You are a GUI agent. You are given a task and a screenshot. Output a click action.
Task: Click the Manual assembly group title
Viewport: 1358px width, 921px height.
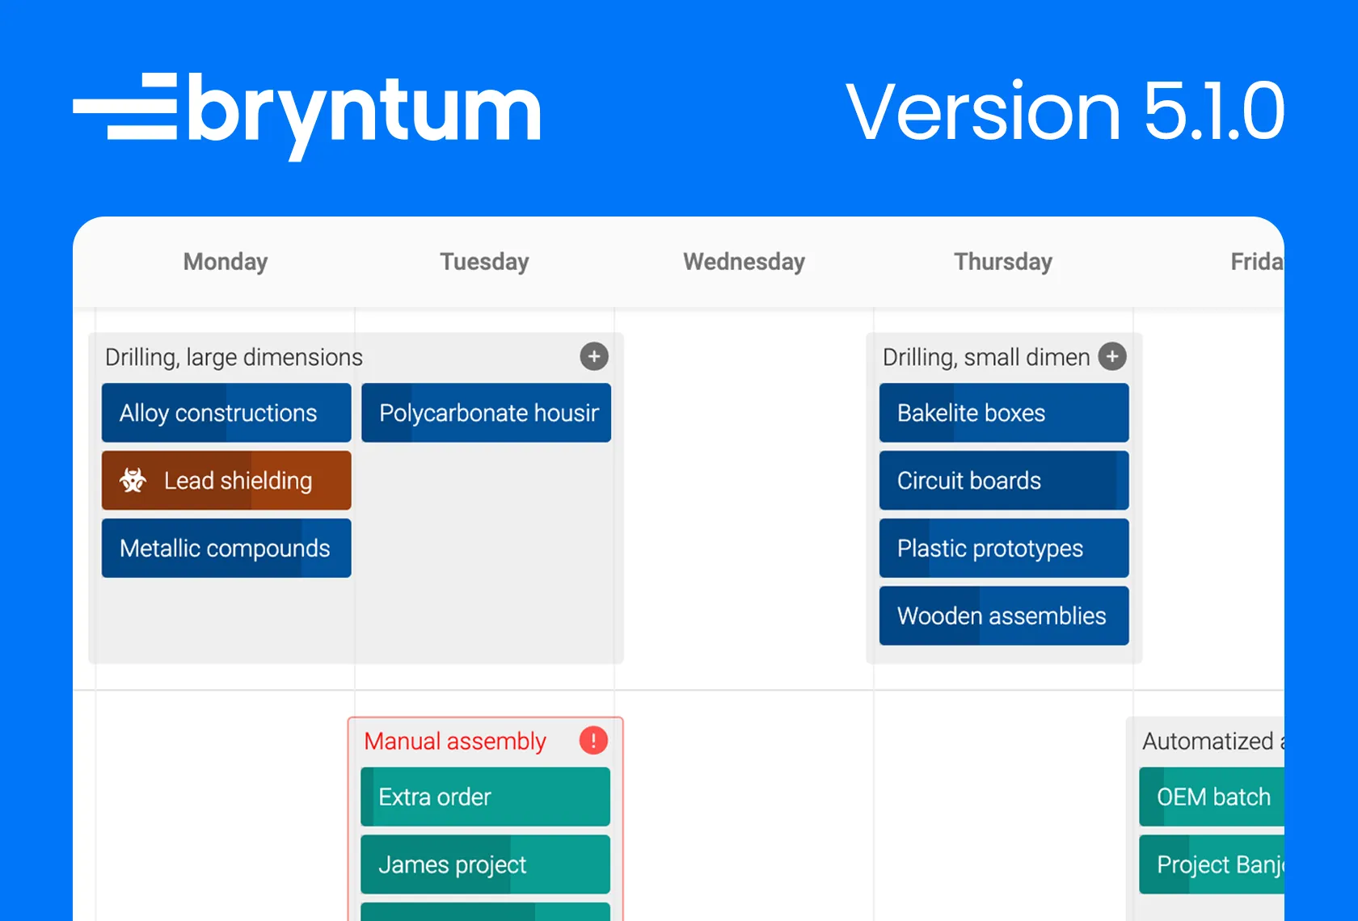455,741
